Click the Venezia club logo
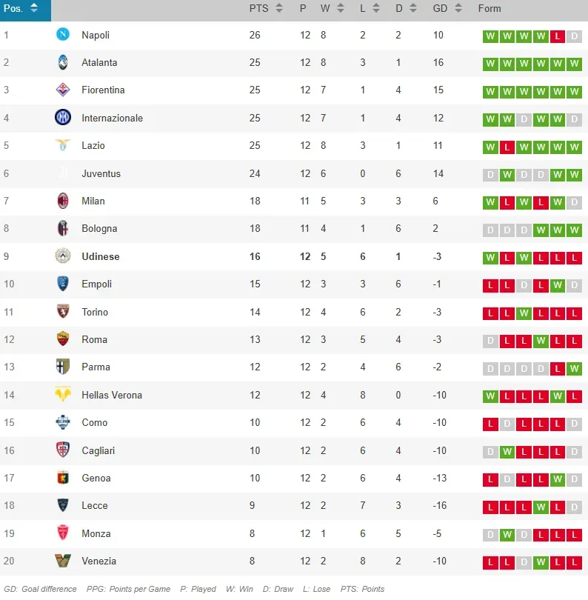 click(x=63, y=561)
